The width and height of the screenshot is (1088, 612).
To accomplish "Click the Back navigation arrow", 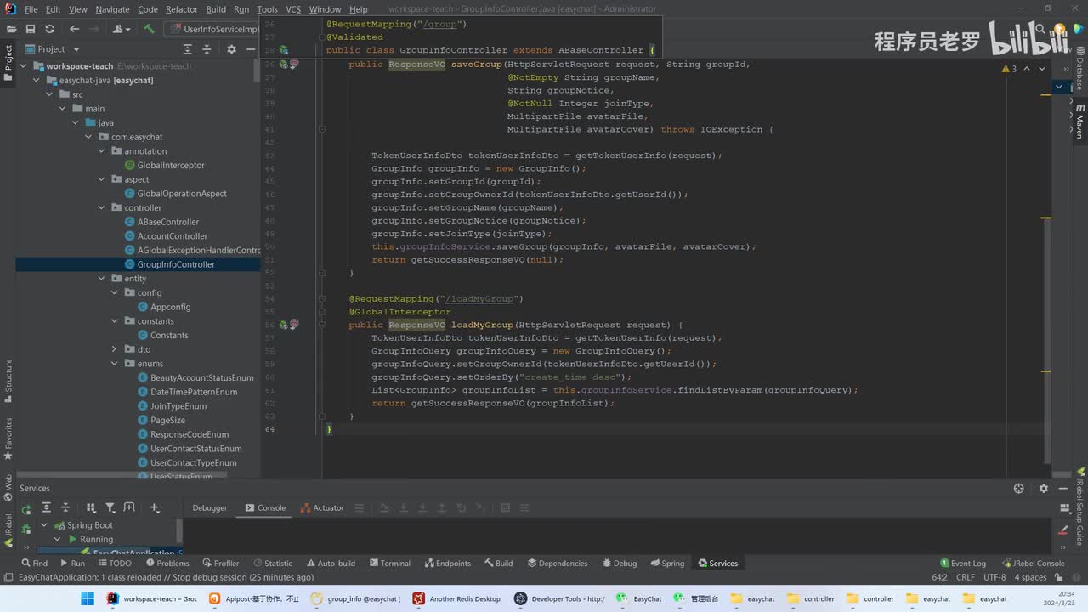I will [x=75, y=29].
